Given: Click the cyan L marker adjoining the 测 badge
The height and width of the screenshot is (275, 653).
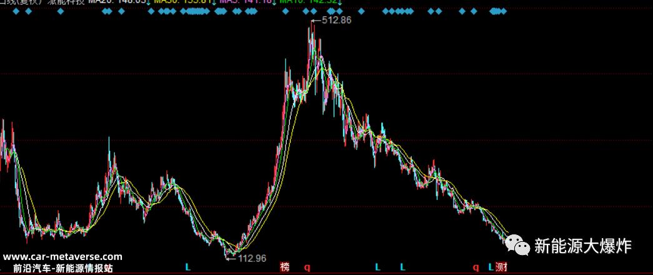Looking at the screenshot, I should [x=491, y=267].
